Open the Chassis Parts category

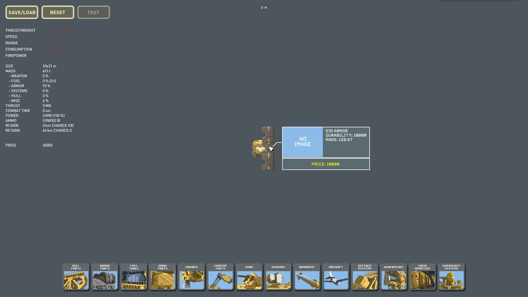(220, 277)
